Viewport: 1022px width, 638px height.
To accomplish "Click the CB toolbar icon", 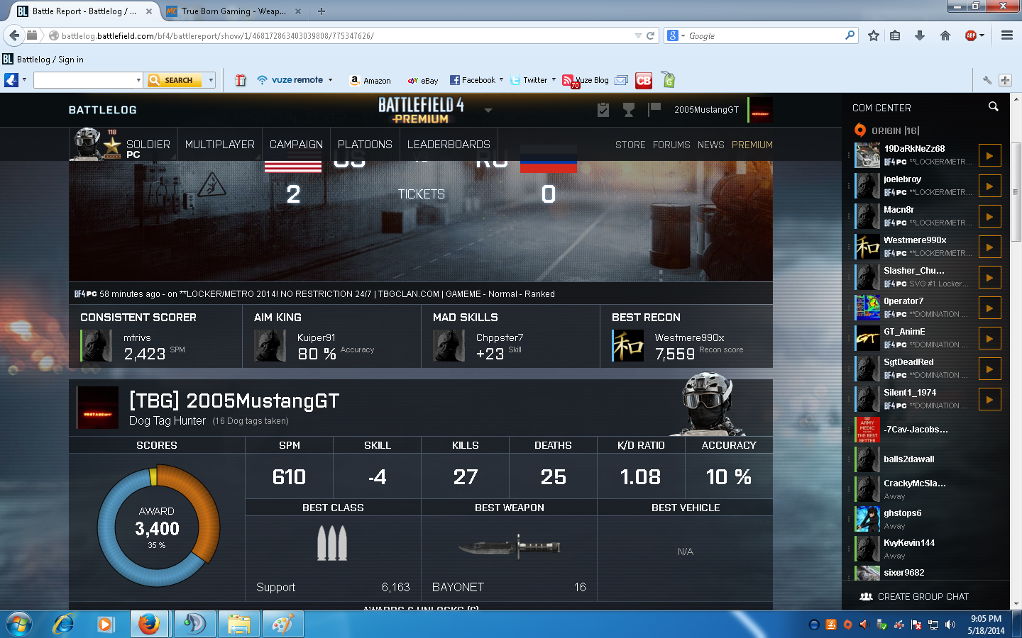I will (x=644, y=80).
